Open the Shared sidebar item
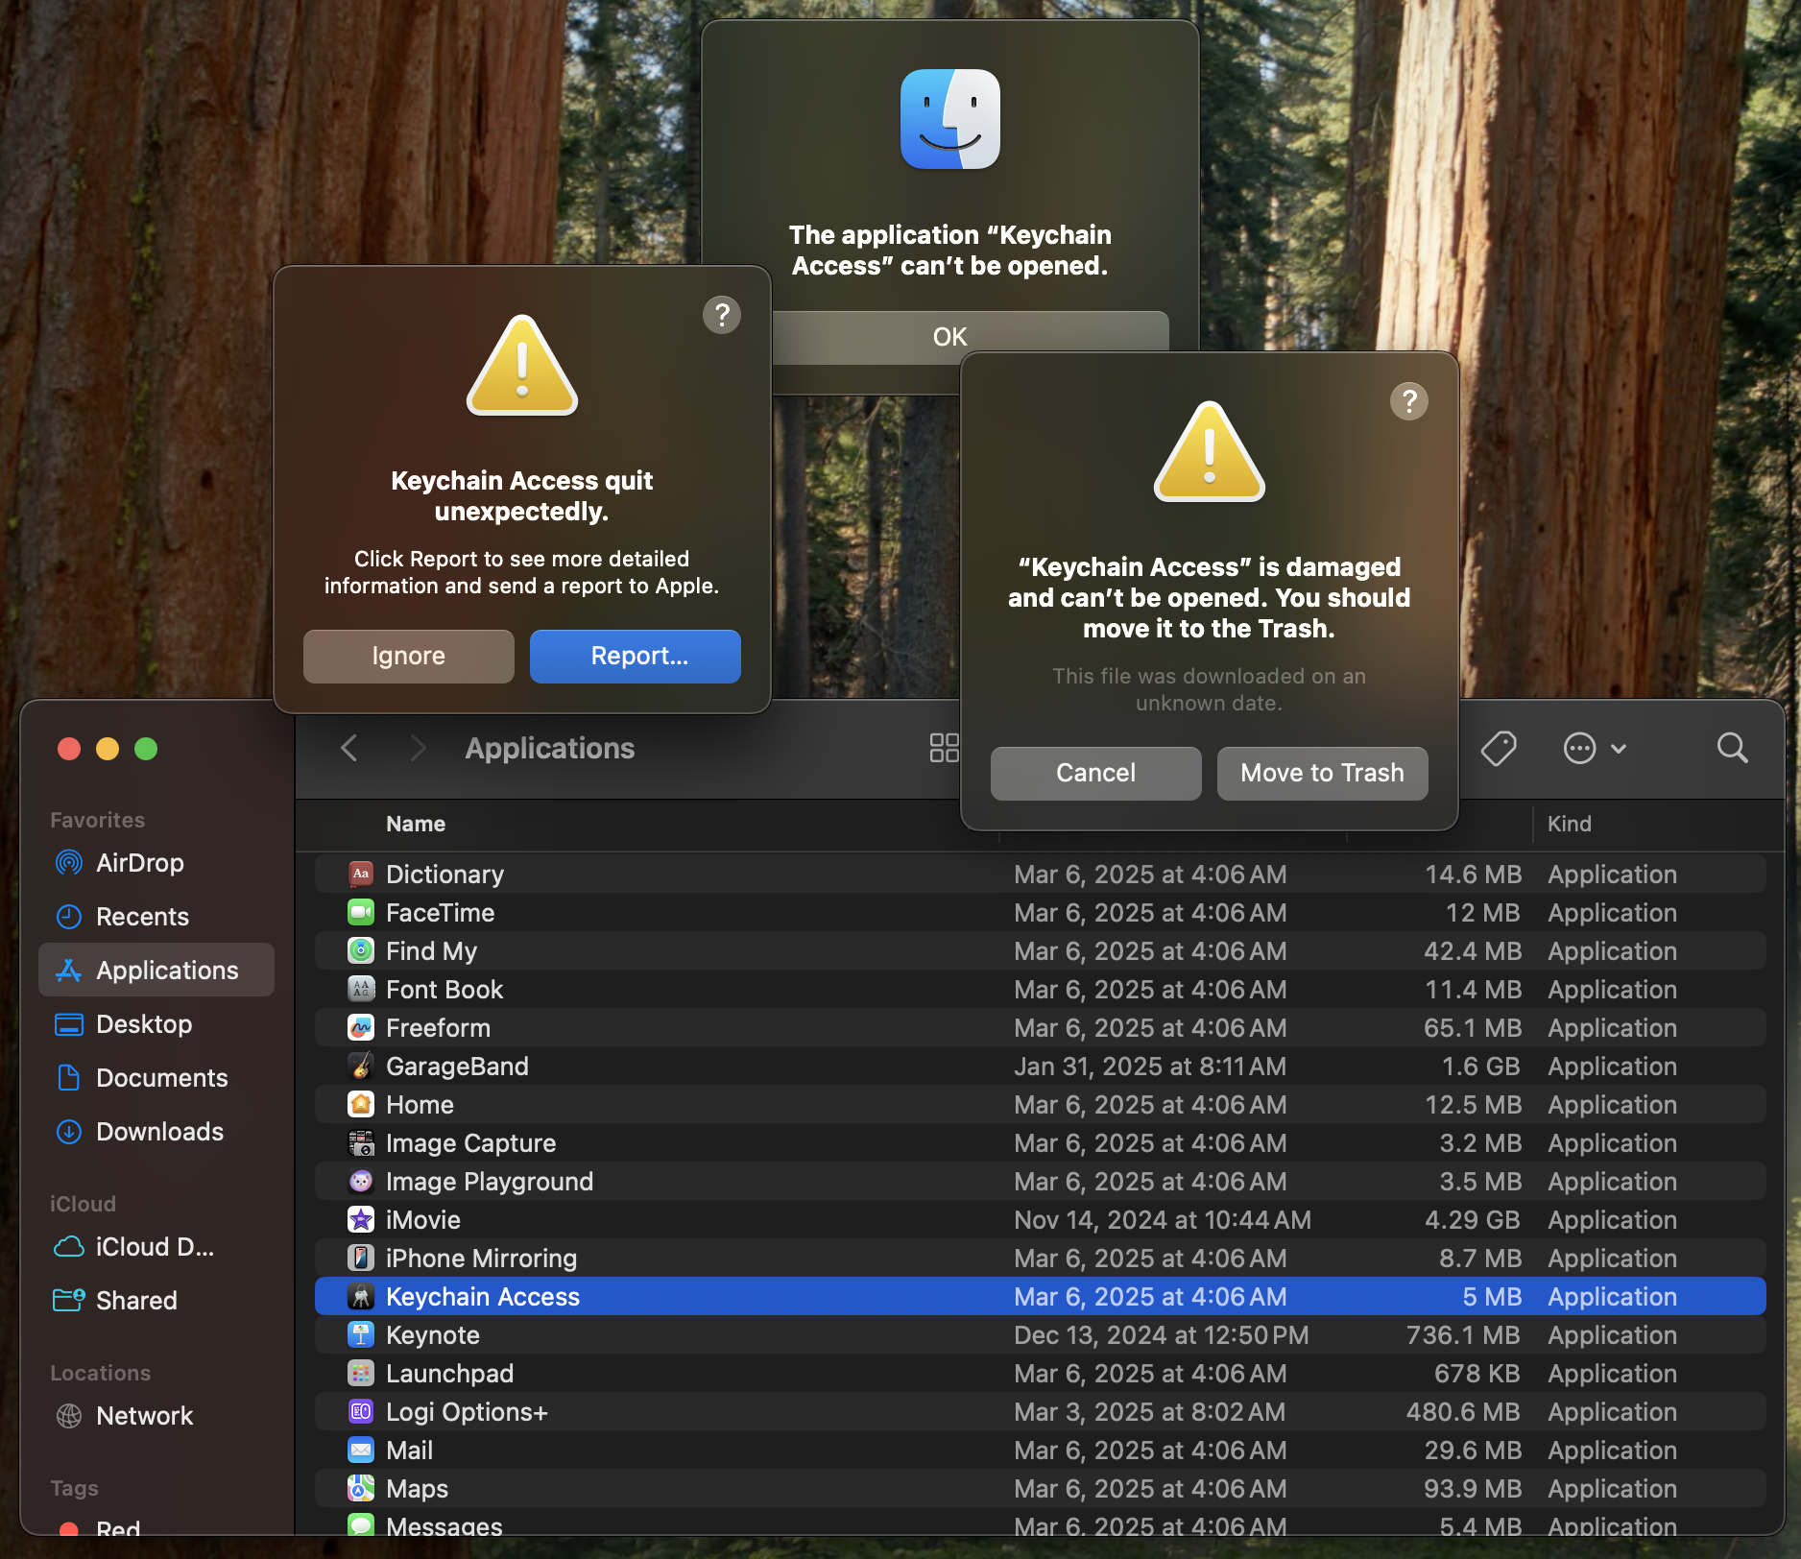Viewport: 1801px width, 1559px height. click(156, 1300)
